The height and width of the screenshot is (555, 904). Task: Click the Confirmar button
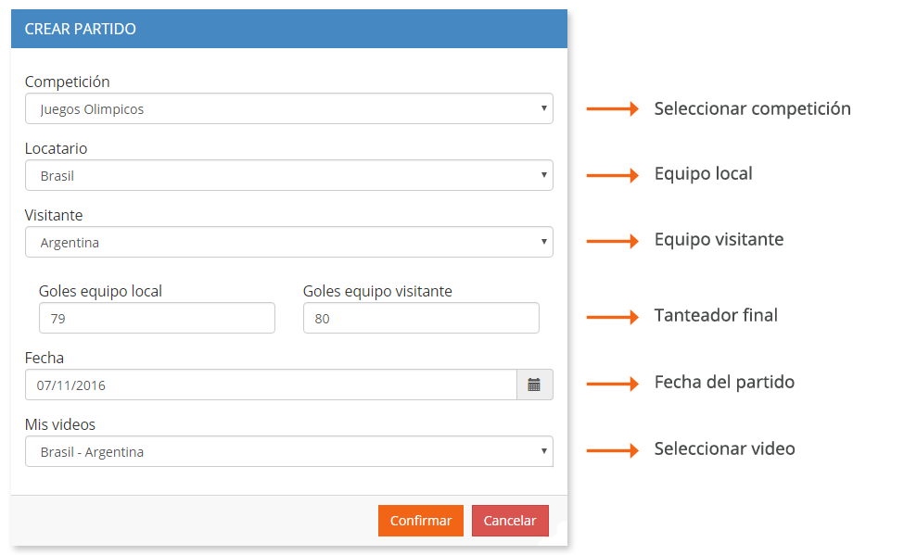point(420,520)
